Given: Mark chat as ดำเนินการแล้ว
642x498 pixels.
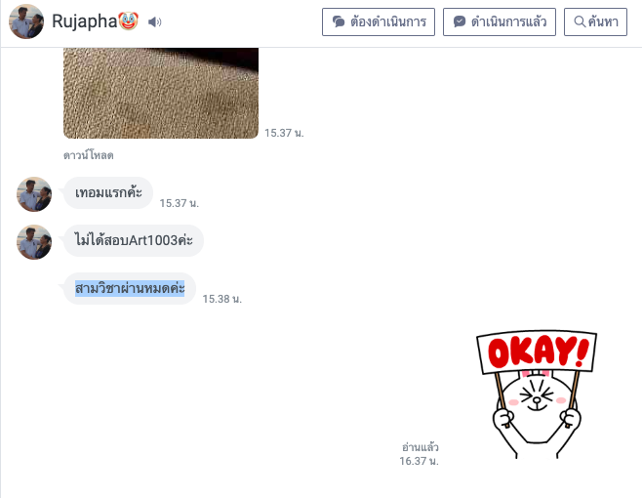Looking at the screenshot, I should pos(500,21).
